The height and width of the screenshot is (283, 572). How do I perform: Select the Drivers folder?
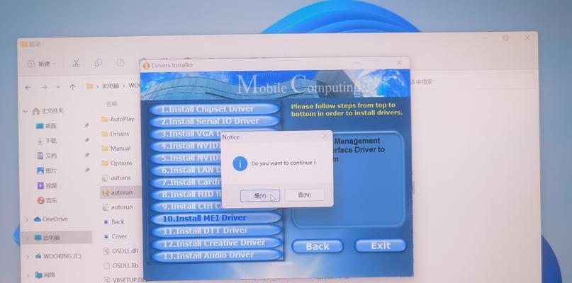tap(115, 134)
